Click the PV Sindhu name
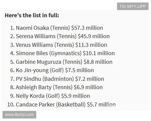 (28, 79)
